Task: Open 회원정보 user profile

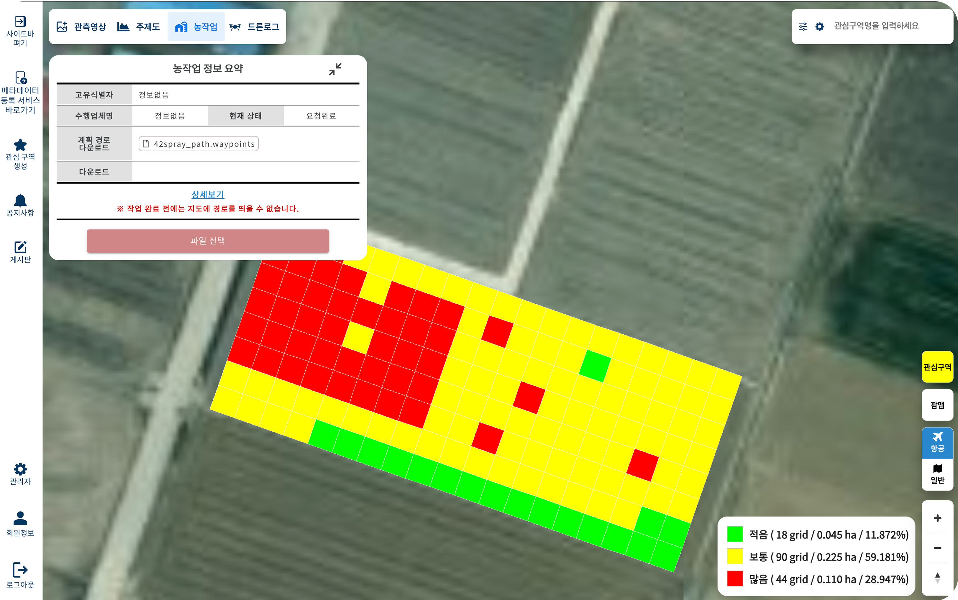Action: 20,518
